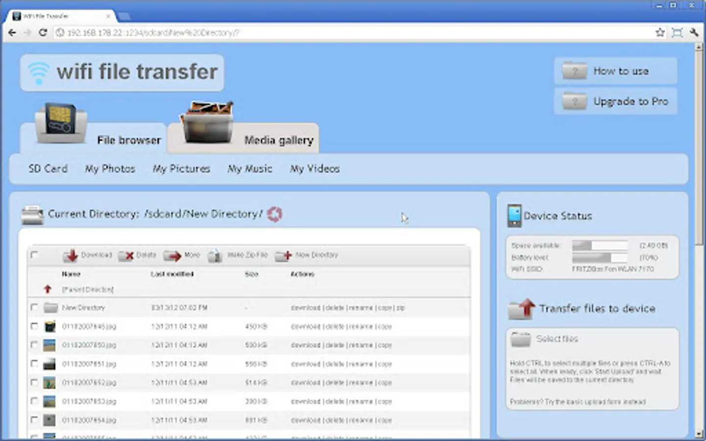The height and width of the screenshot is (441, 706).
Task: Click the thumbnail of the 390 KB jpg
Action: pyautogui.click(x=50, y=401)
